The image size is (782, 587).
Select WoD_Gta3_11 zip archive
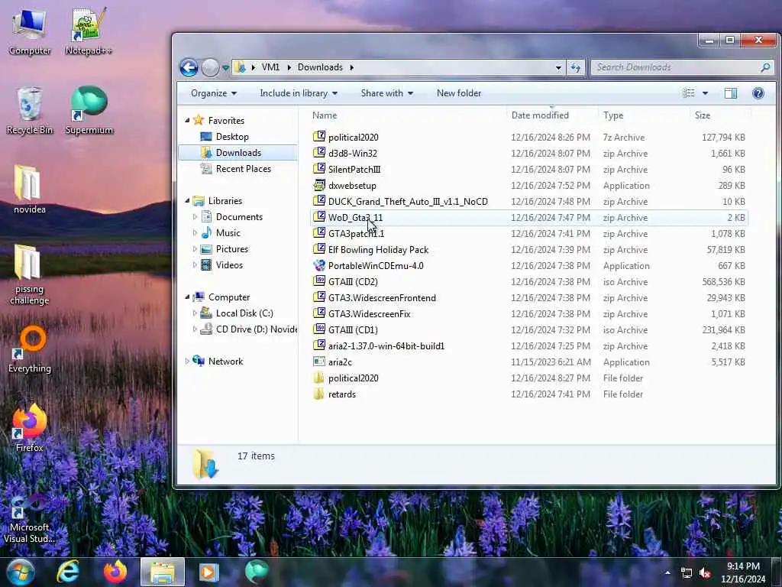(x=355, y=218)
